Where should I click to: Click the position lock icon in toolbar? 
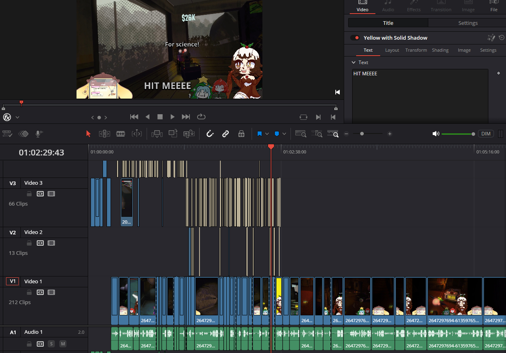(x=241, y=134)
